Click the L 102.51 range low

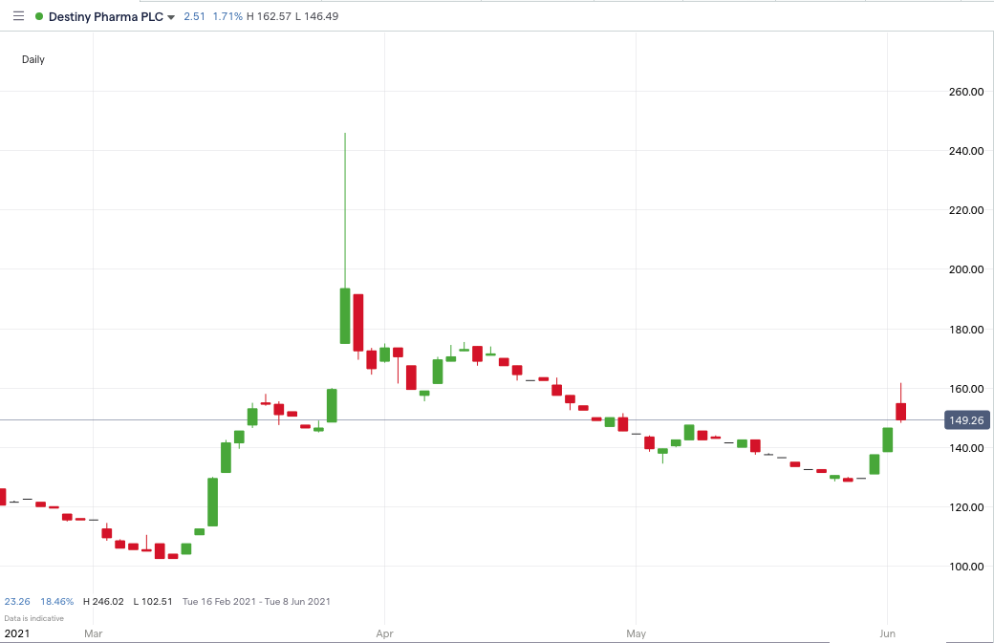click(x=153, y=601)
